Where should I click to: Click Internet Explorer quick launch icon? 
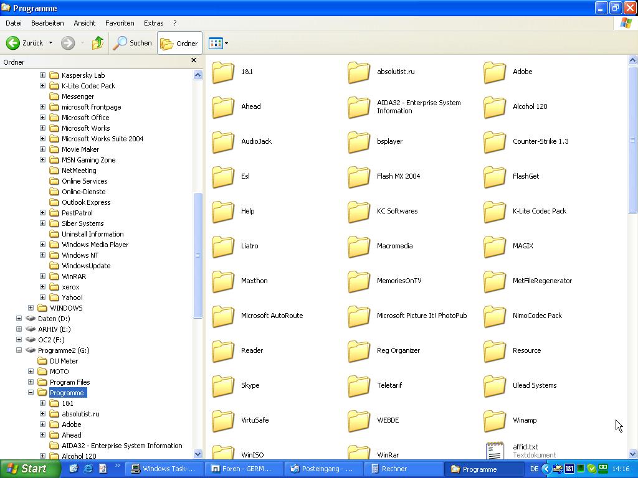[88, 469]
